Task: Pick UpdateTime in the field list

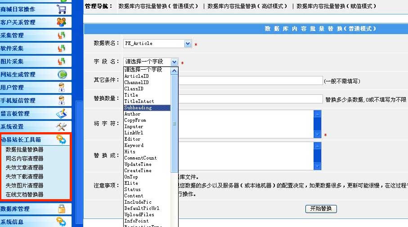Action: pyautogui.click(x=147, y=164)
